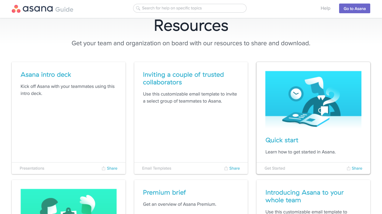Click the Email Templates category label
This screenshot has width=382, height=214.
click(x=157, y=168)
